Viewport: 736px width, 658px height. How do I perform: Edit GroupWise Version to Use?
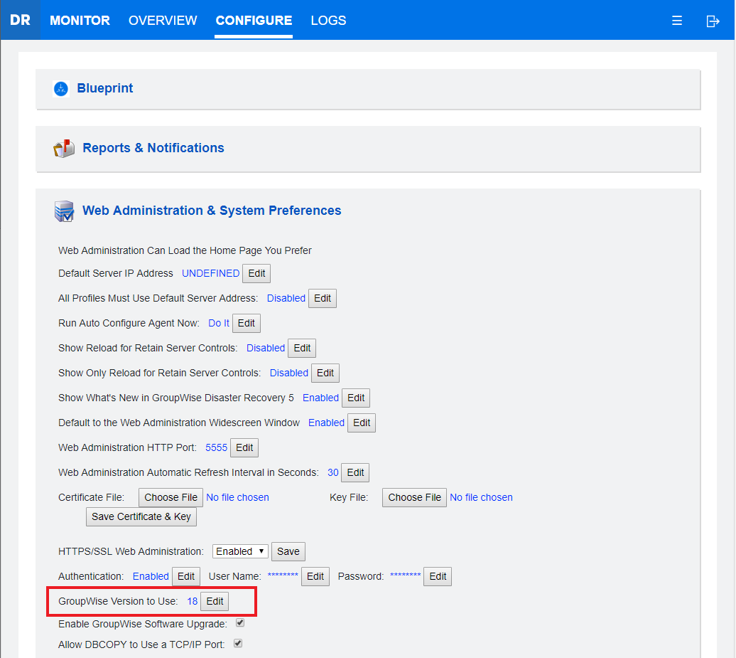(215, 602)
